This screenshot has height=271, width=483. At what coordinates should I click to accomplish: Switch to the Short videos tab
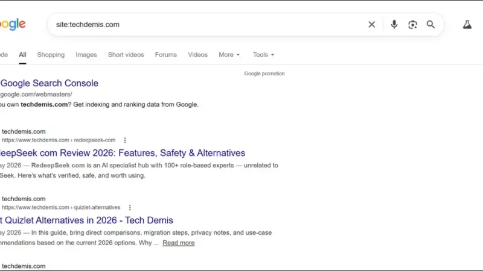(x=126, y=55)
